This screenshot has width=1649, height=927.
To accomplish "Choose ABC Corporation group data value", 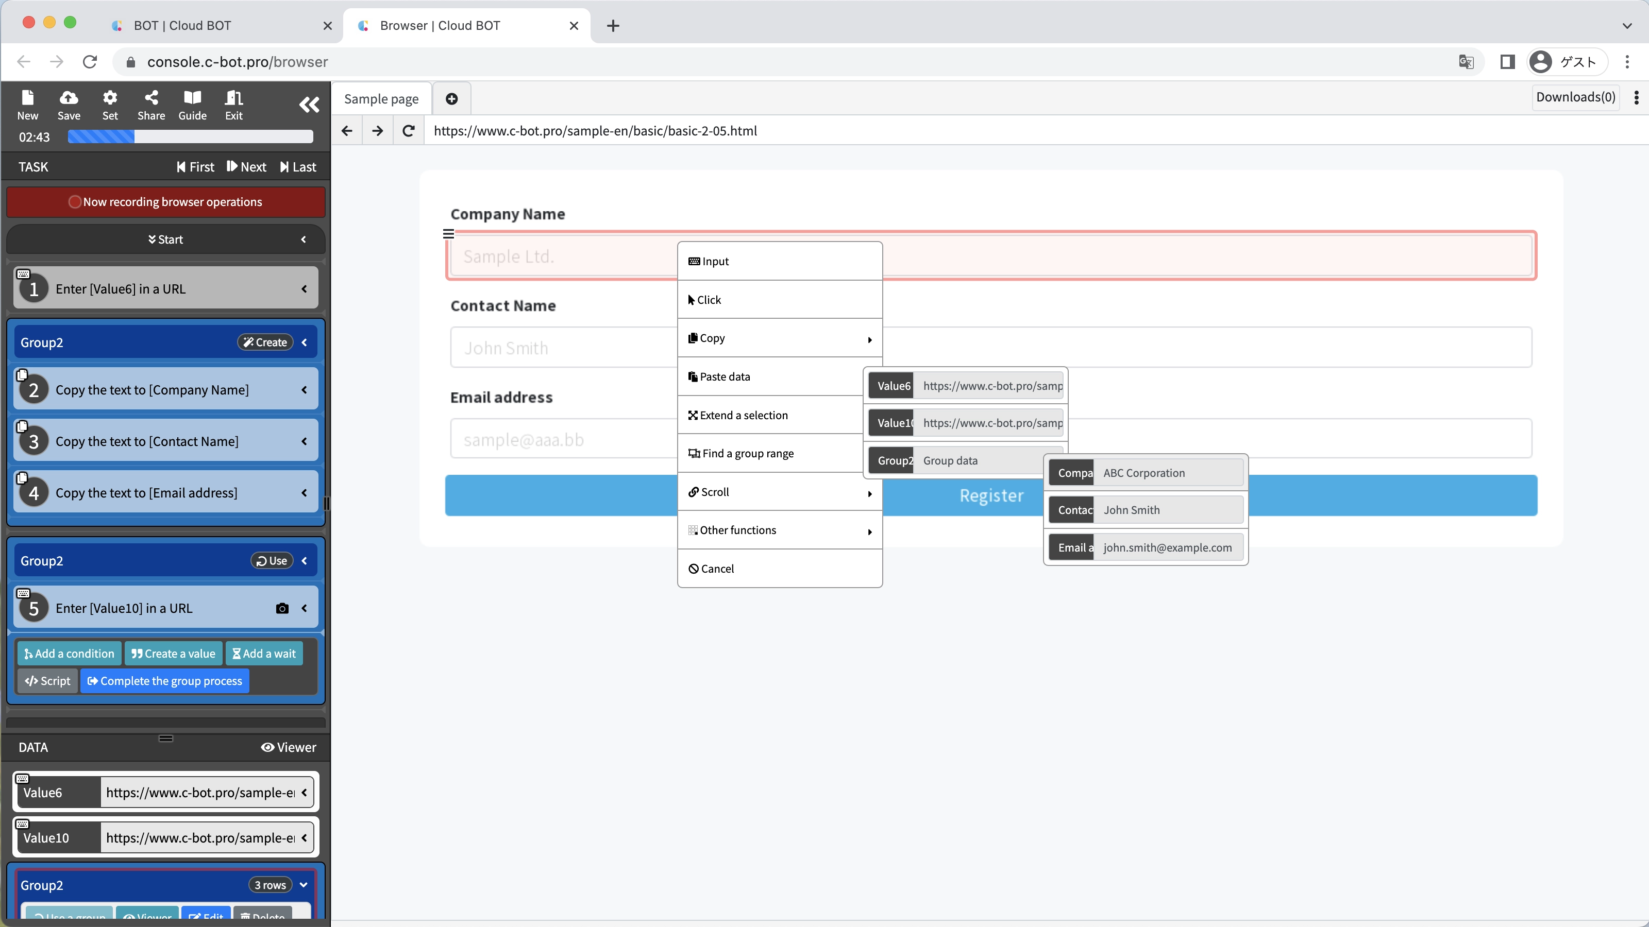I will [x=1145, y=473].
